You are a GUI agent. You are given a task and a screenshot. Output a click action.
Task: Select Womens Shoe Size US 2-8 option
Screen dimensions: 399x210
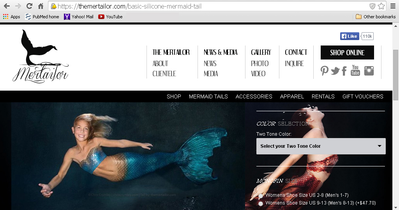coord(261,196)
